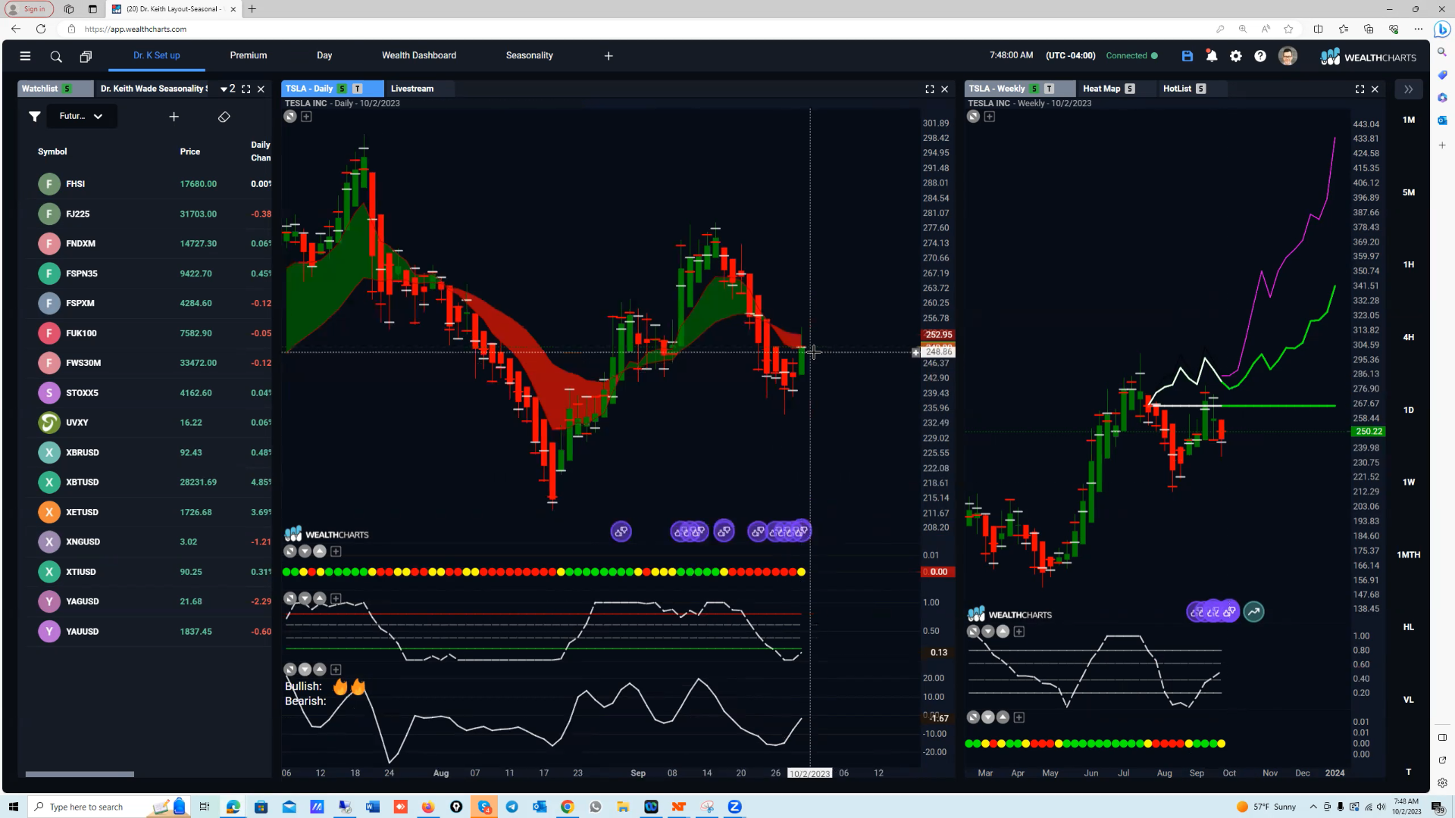Click watchlist horizontal scrollbar
The width and height of the screenshot is (1455, 818).
(80, 774)
